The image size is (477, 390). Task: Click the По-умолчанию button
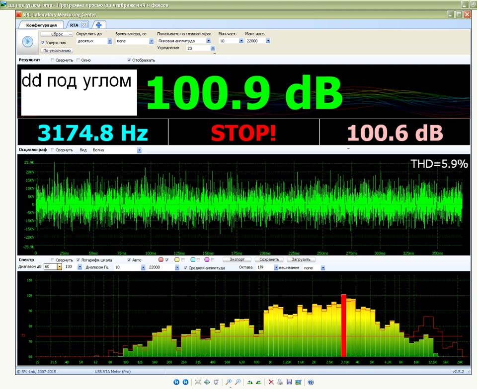point(57,51)
